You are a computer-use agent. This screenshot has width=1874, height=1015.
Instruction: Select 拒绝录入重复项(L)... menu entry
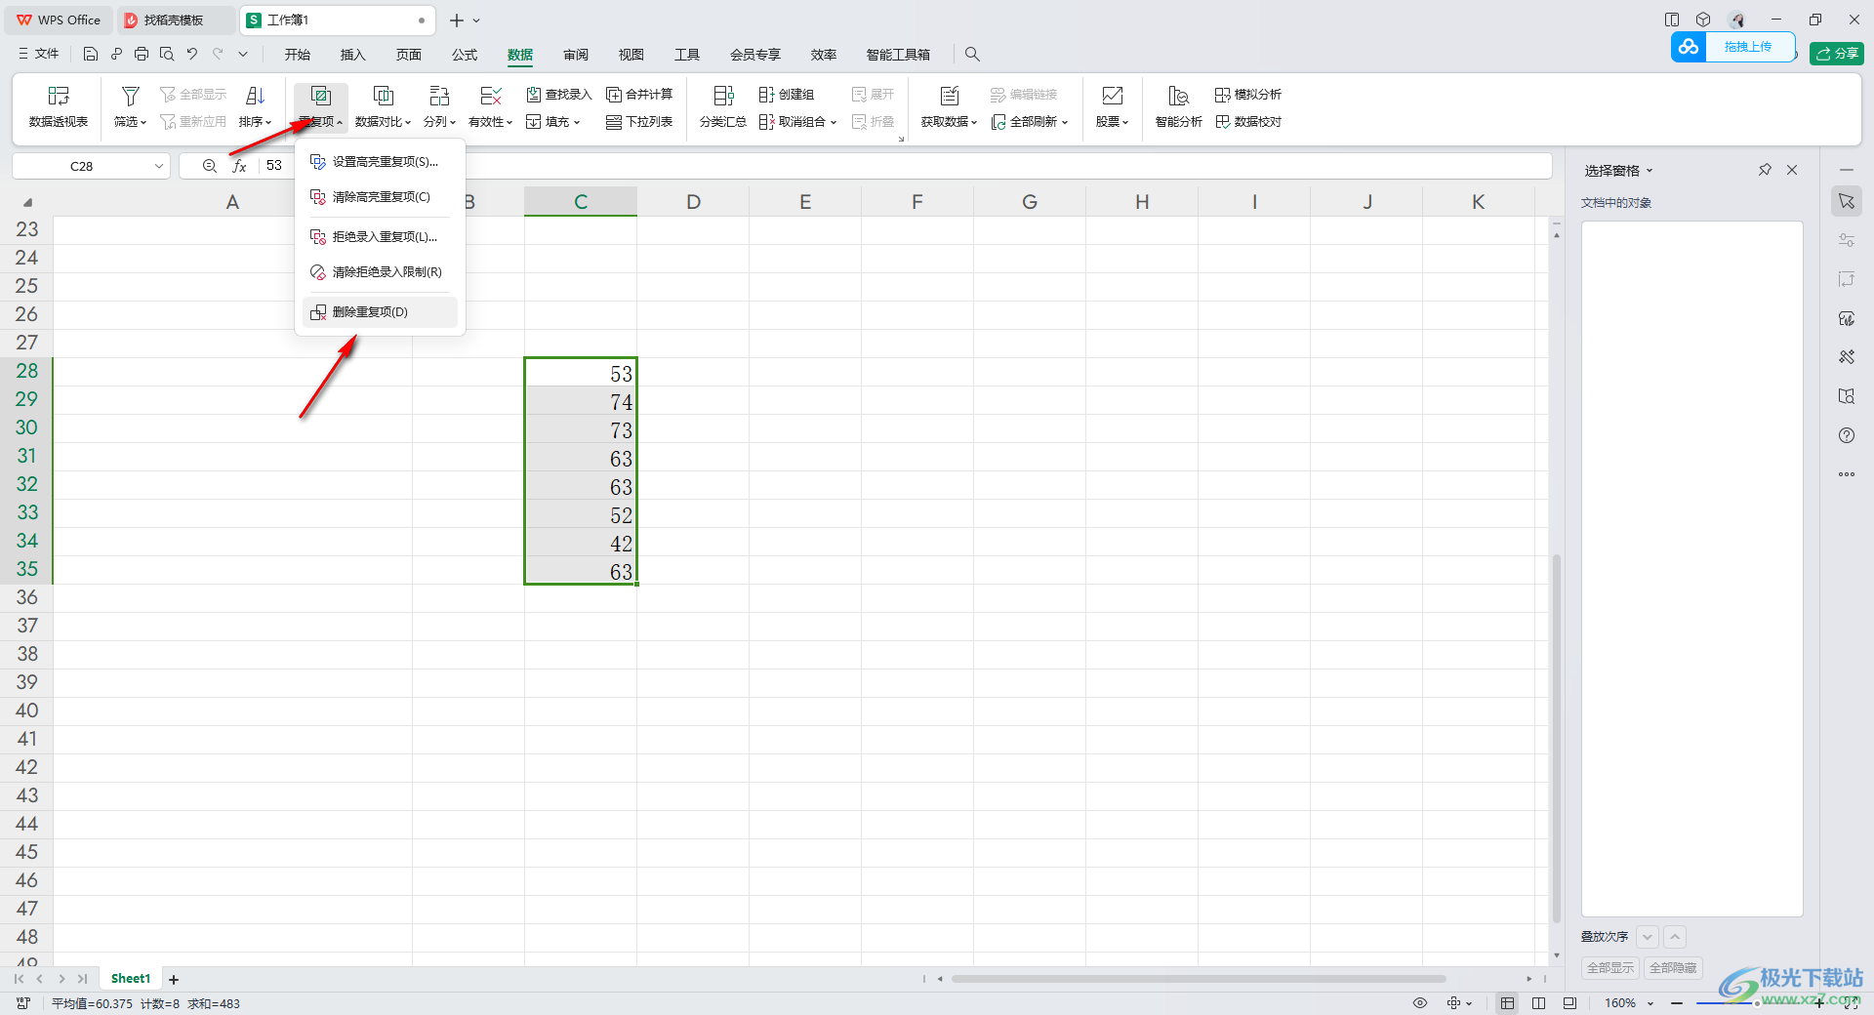[380, 237]
